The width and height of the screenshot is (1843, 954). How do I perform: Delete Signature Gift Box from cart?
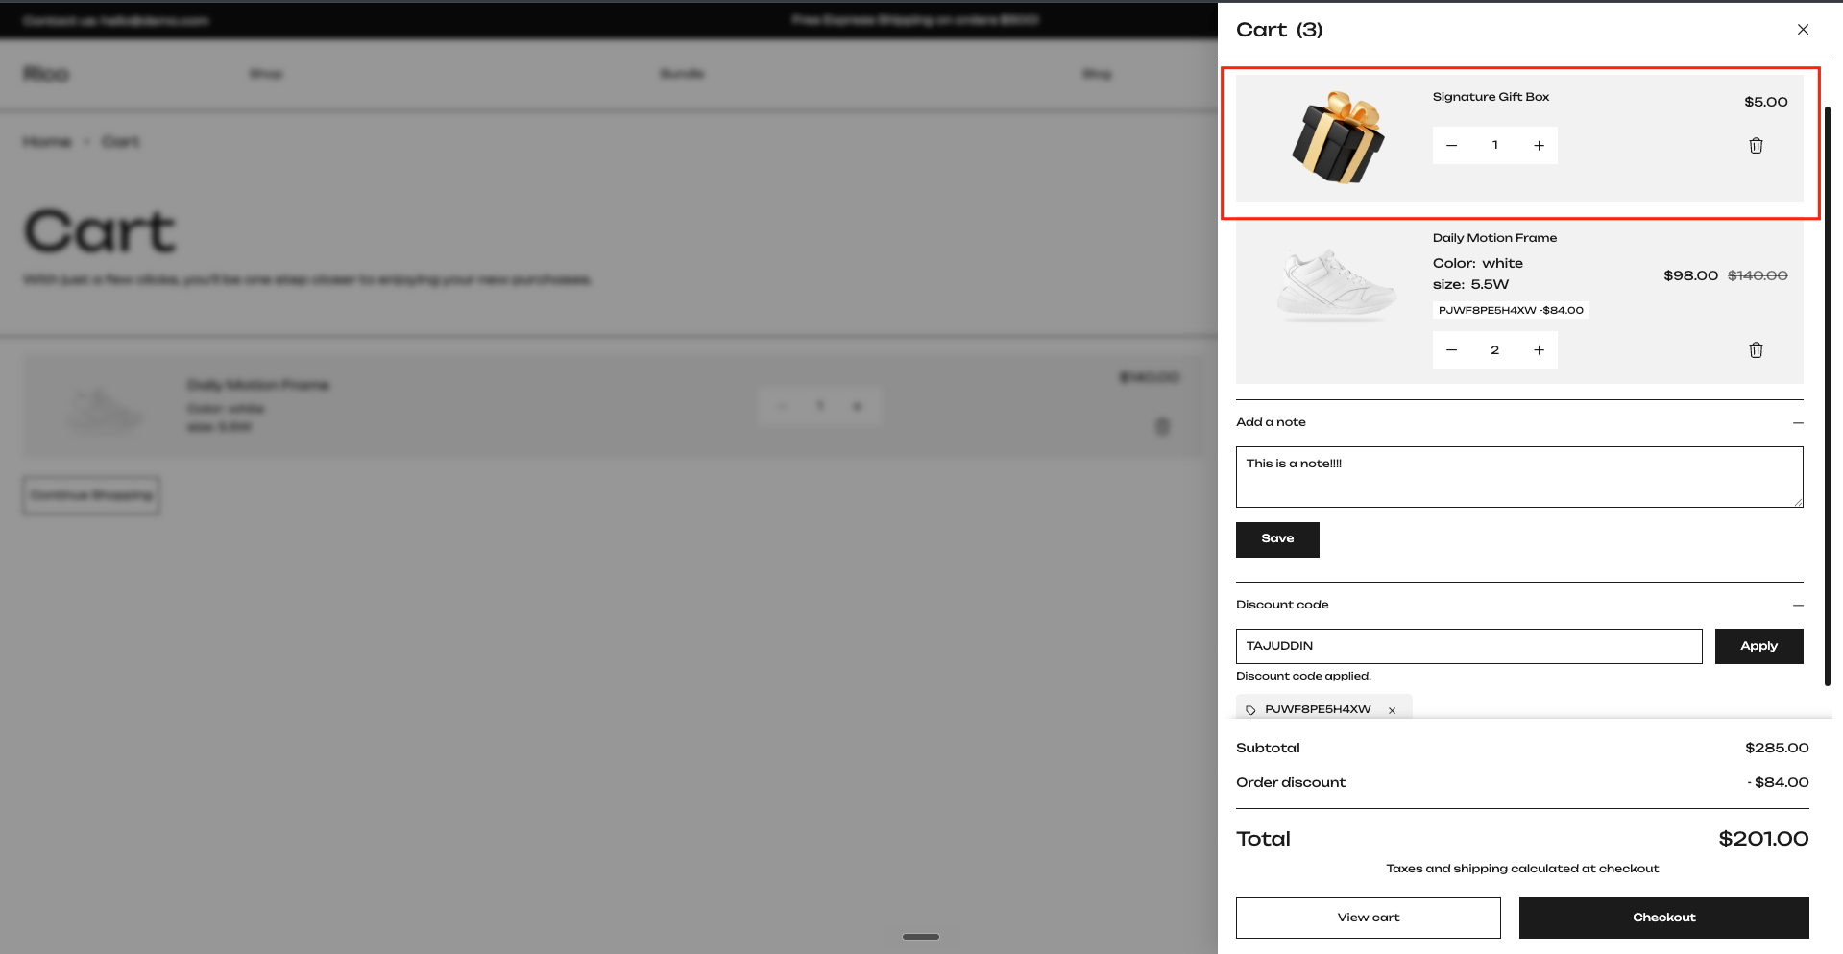pyautogui.click(x=1756, y=146)
